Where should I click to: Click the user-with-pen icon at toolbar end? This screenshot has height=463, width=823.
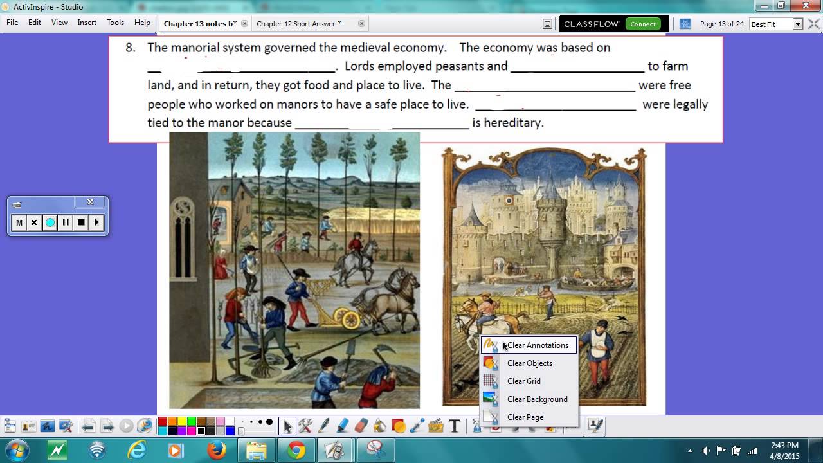pos(595,426)
